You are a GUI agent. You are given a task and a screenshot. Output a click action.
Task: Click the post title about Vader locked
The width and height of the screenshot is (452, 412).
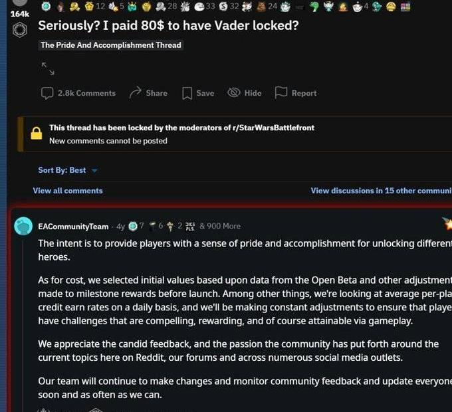coord(168,25)
